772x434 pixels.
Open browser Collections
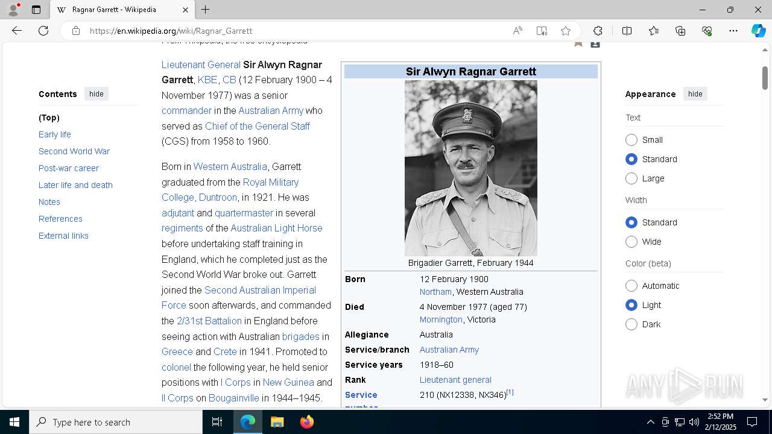click(680, 31)
